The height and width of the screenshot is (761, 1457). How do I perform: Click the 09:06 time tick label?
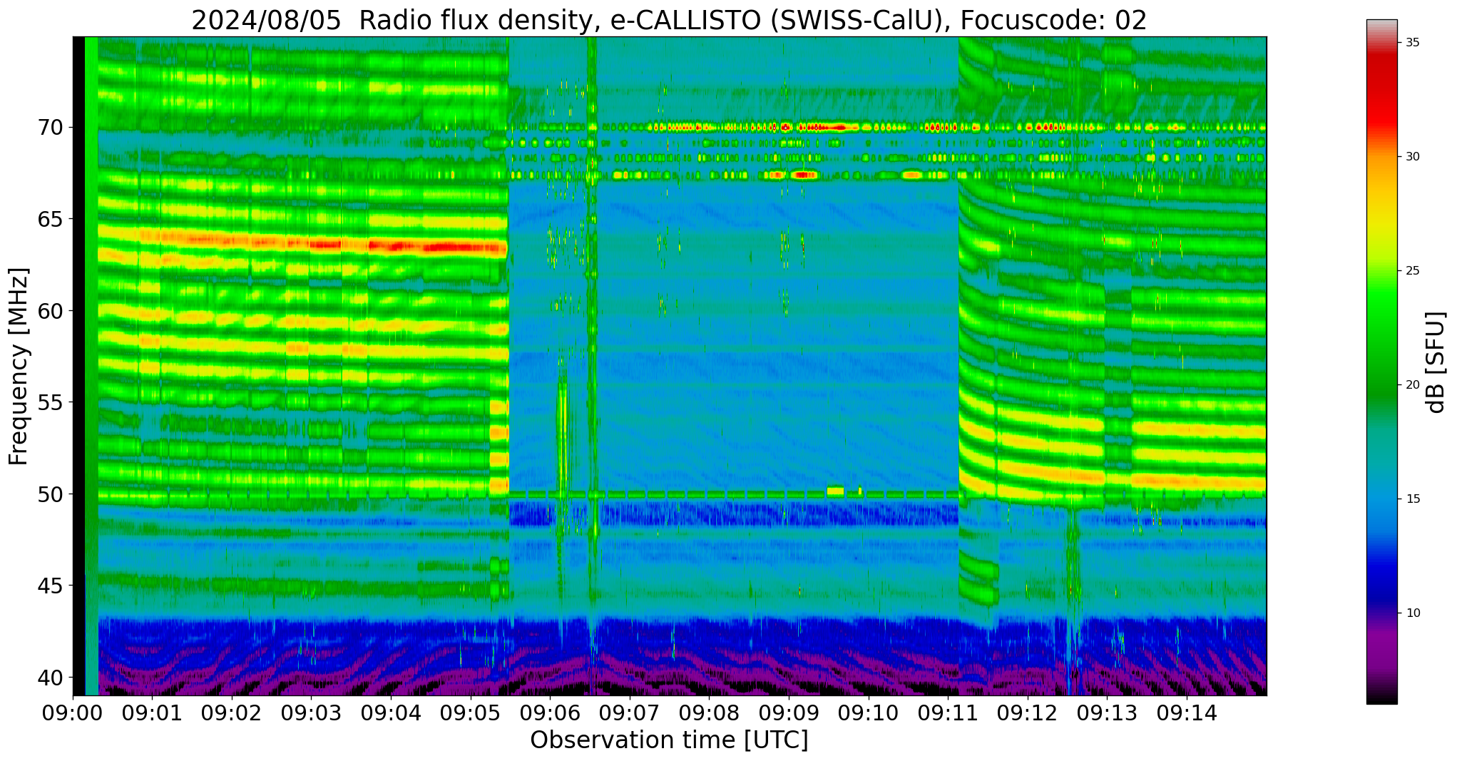click(x=550, y=713)
